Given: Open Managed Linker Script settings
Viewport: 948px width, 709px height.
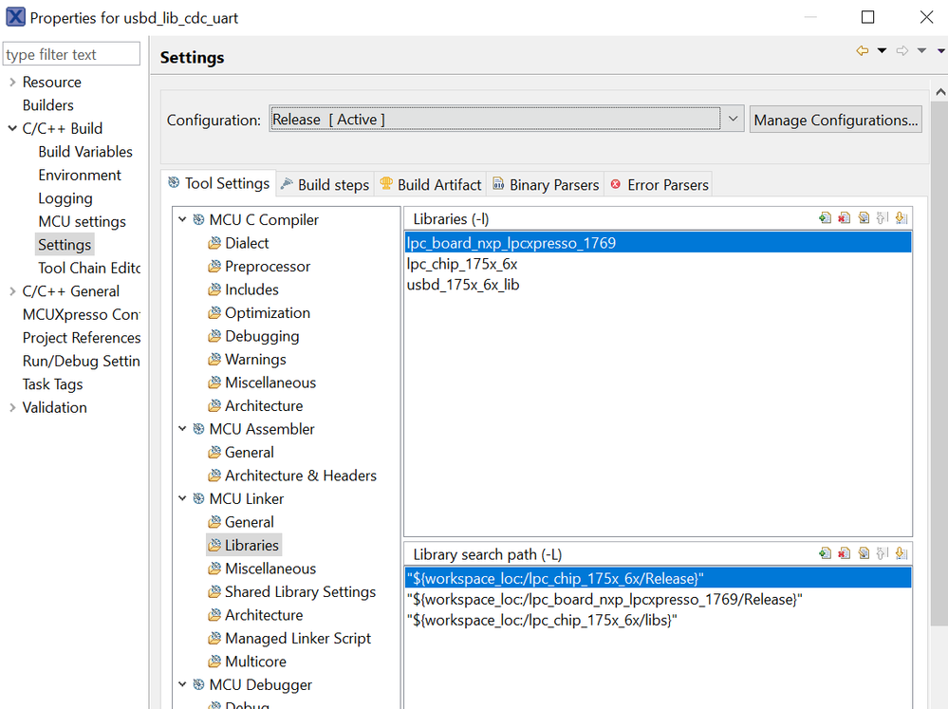Looking at the screenshot, I should coord(297,639).
